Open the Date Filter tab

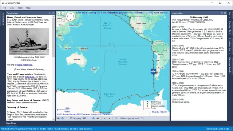tap(11, 123)
